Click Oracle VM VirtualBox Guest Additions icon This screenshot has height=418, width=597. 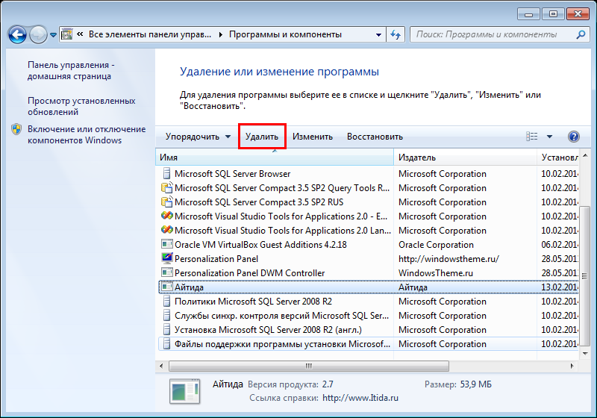pos(166,244)
